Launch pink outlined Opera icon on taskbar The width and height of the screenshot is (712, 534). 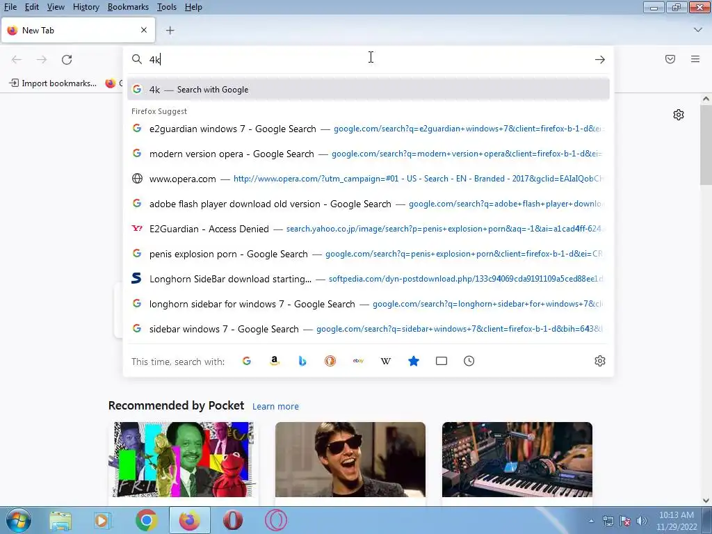[275, 520]
